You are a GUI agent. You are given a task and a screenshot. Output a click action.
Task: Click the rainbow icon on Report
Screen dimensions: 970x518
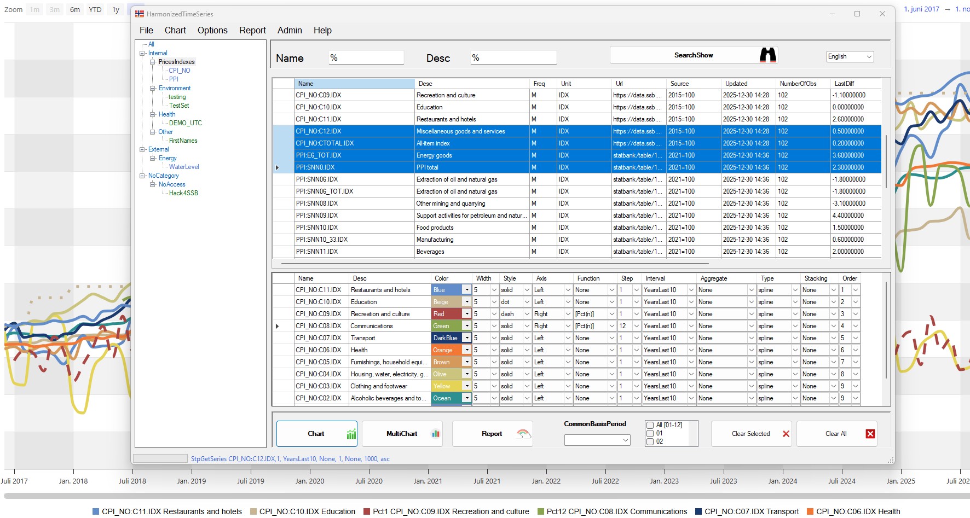click(523, 434)
